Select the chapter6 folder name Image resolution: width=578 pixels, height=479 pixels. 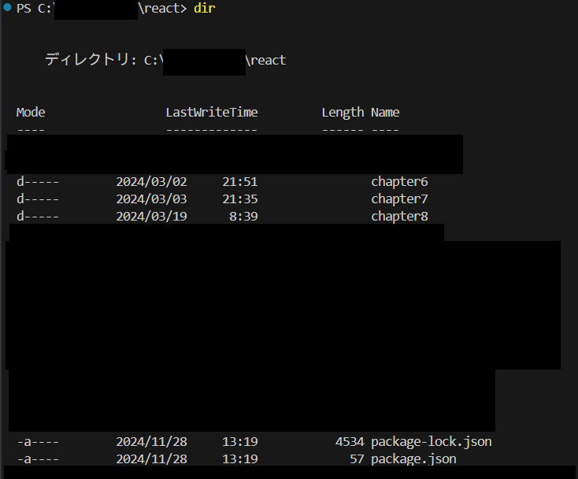click(399, 182)
